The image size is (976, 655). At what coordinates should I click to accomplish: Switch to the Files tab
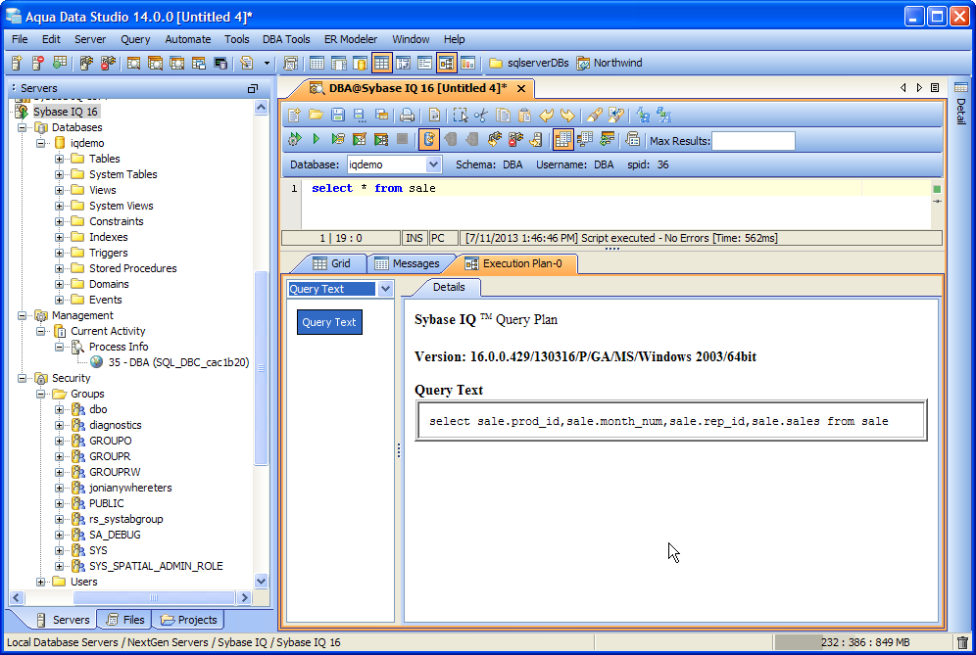click(125, 620)
